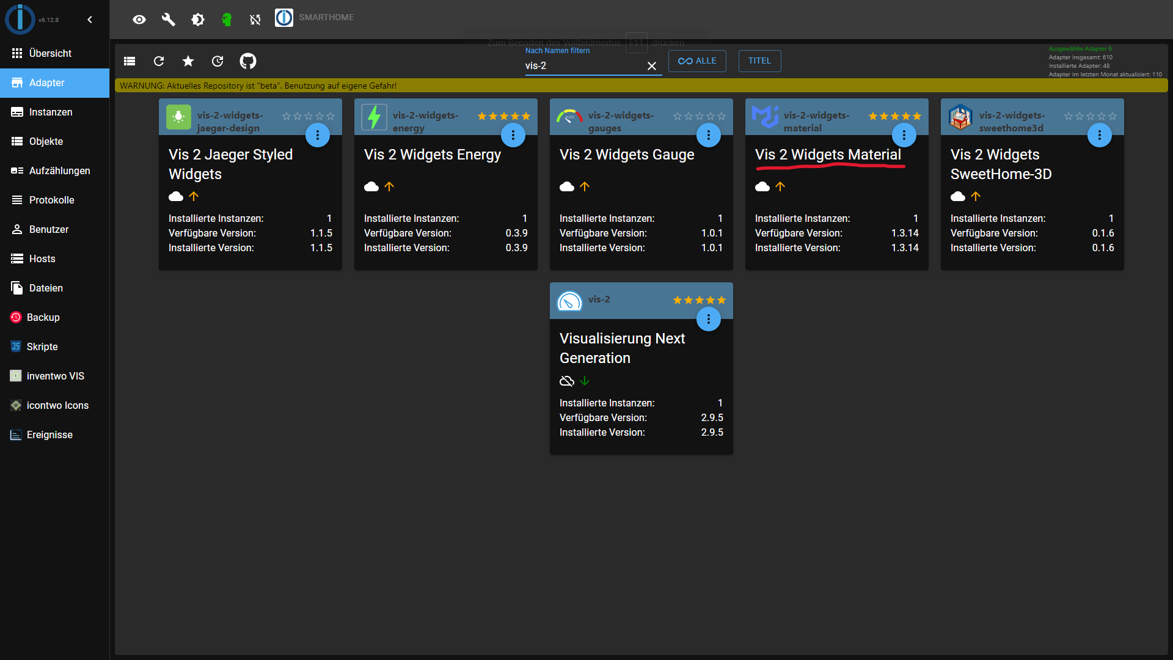Viewport: 1173px width, 660px height.
Task: Click the orange arrow on Widgets Material card
Action: coord(780,186)
